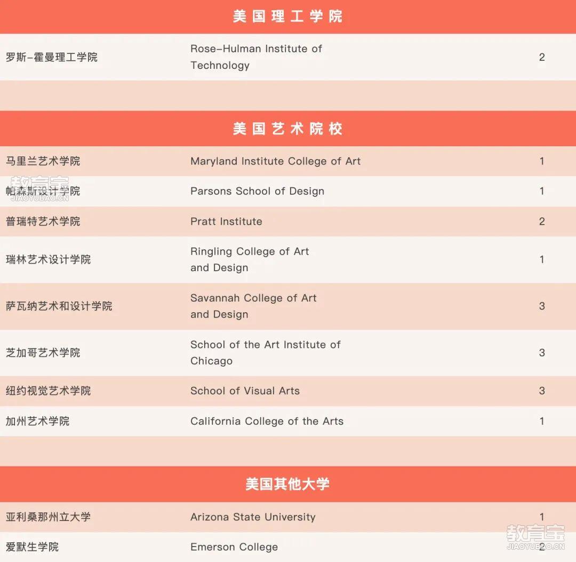
Task: Select the 美国理工学院 section header
Action: tap(287, 17)
